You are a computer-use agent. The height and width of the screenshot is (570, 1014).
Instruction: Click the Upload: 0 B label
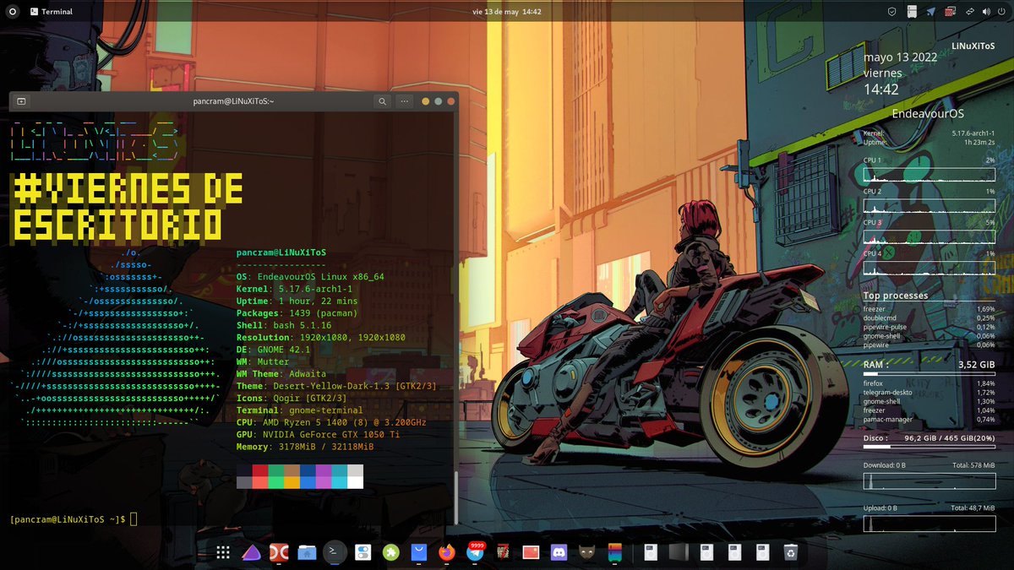(880, 508)
